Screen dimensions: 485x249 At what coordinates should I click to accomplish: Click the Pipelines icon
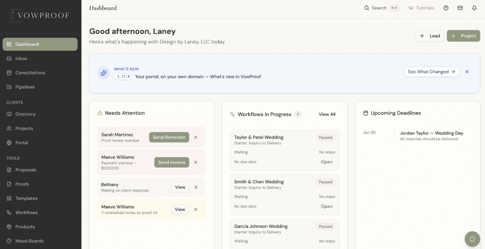(9, 87)
